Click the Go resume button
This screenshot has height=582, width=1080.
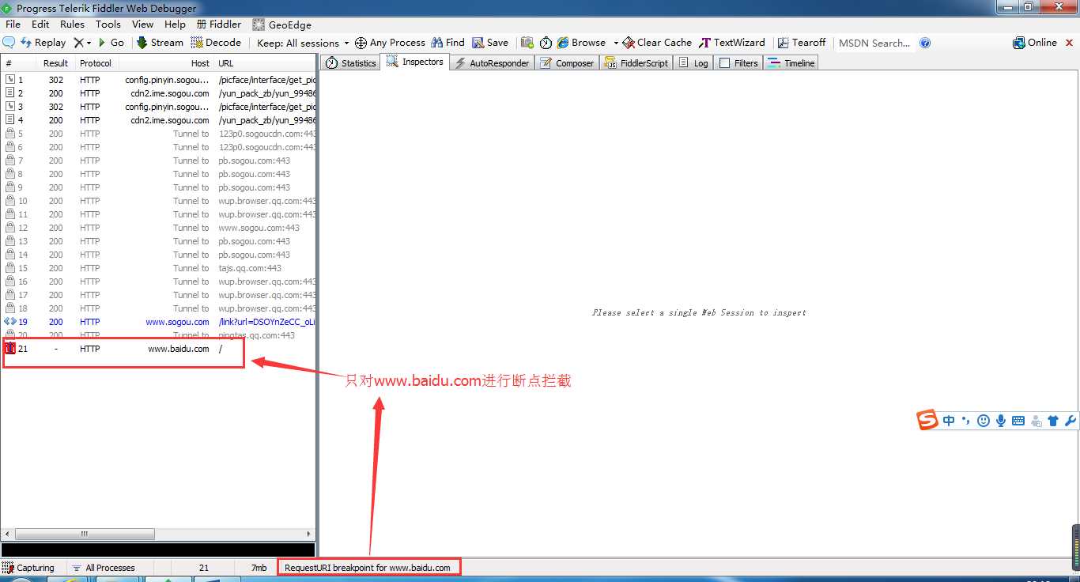coord(111,43)
